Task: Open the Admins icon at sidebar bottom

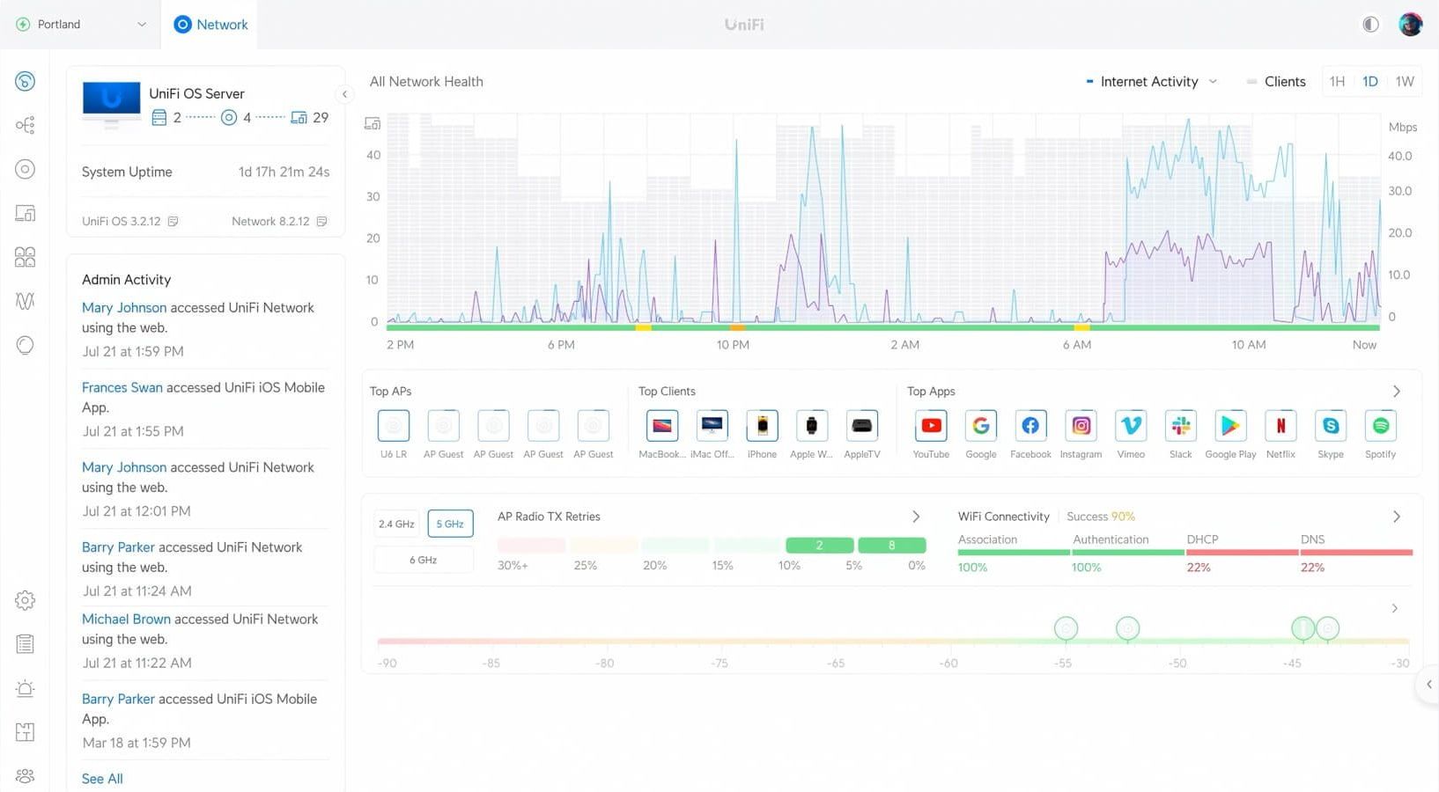Action: (25, 775)
